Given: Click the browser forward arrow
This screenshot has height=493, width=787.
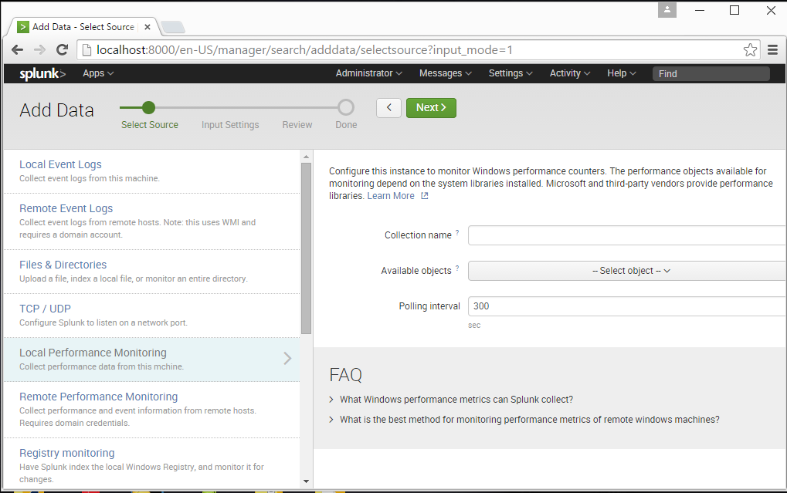Looking at the screenshot, I should point(39,49).
